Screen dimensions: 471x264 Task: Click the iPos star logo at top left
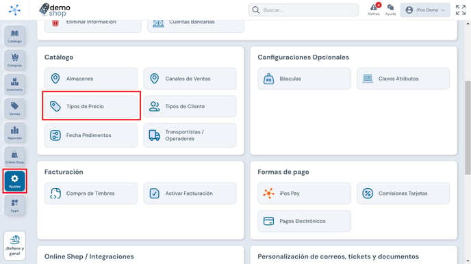[14, 10]
